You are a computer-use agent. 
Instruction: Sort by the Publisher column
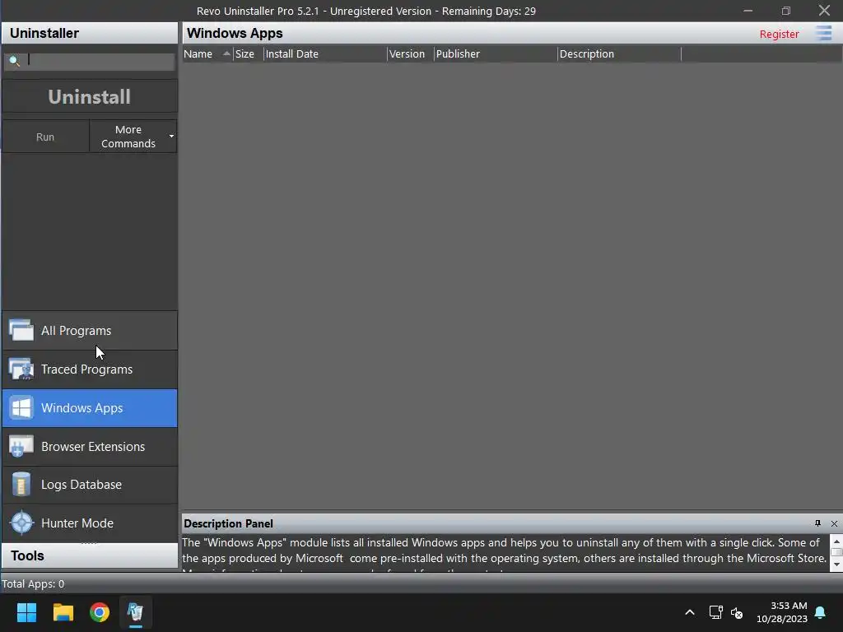[x=495, y=53]
